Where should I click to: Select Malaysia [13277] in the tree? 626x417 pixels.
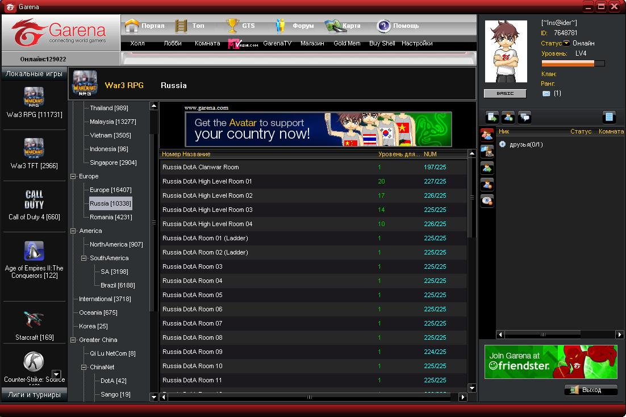(x=113, y=122)
